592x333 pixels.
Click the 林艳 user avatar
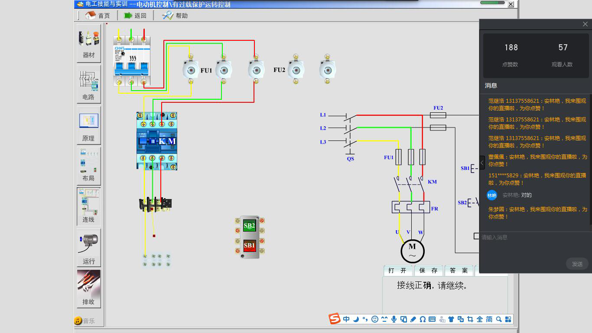pos(491,195)
